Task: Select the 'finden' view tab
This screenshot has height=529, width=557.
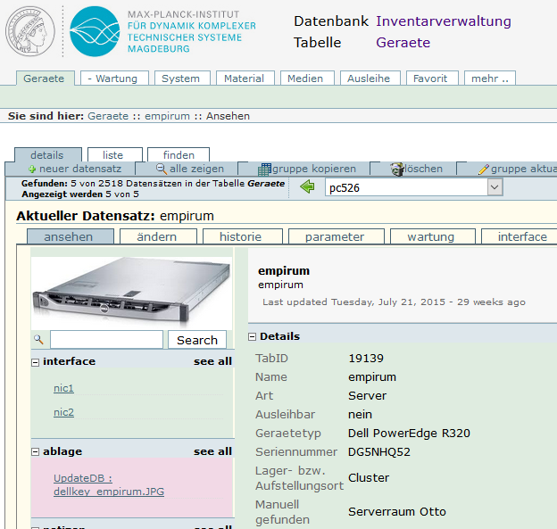Action: pos(179,155)
